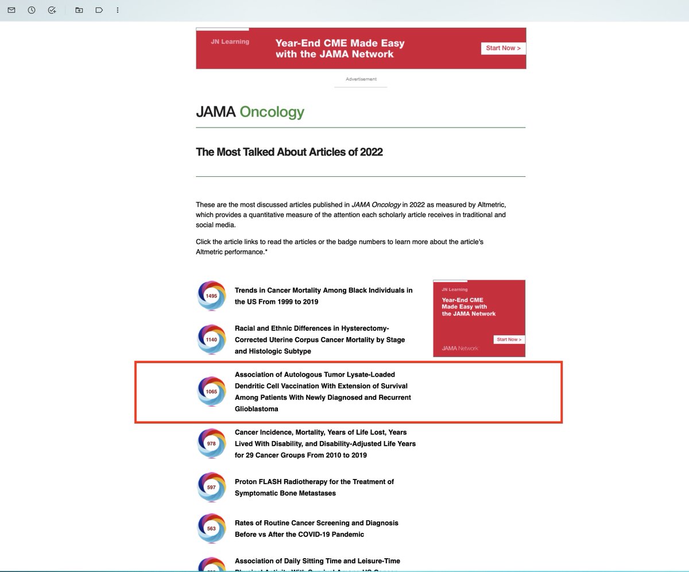Viewport: 689px width, 572px height.
Task: Click the Altmetric badge showing 597
Action: point(211,487)
